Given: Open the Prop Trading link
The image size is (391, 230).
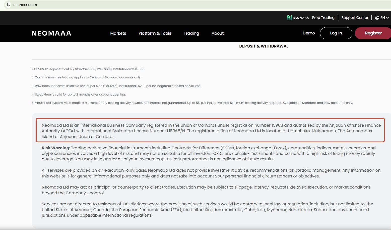Looking at the screenshot, I should point(323,18).
